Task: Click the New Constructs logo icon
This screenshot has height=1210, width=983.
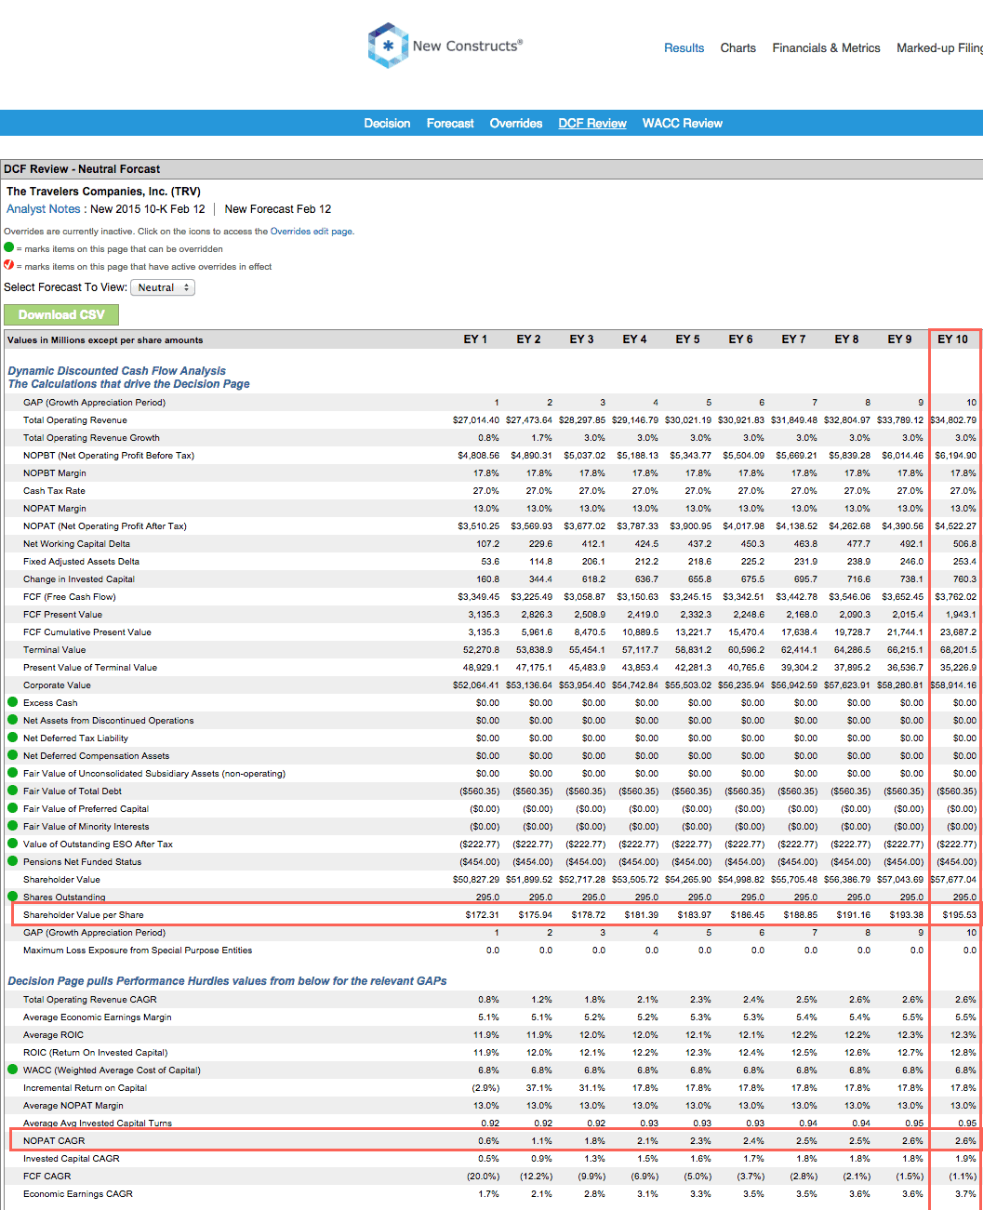Action: click(x=388, y=46)
